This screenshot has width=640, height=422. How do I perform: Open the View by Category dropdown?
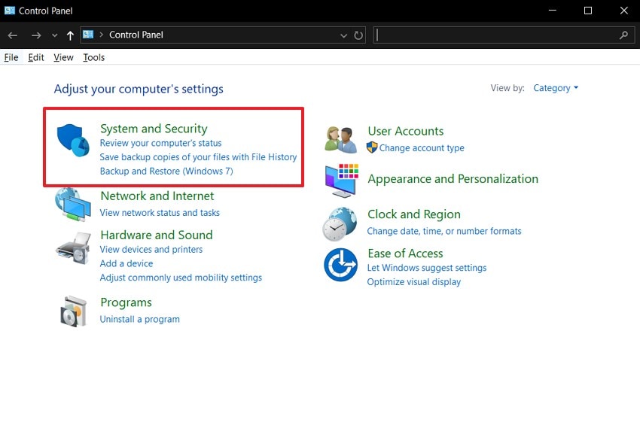point(556,88)
